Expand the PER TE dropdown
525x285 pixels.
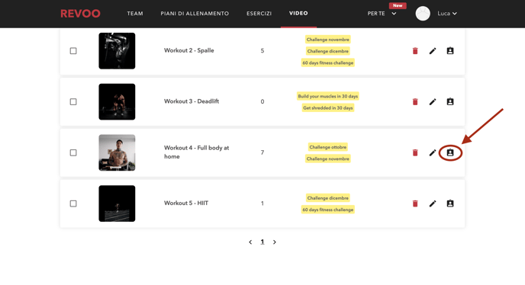coord(382,14)
